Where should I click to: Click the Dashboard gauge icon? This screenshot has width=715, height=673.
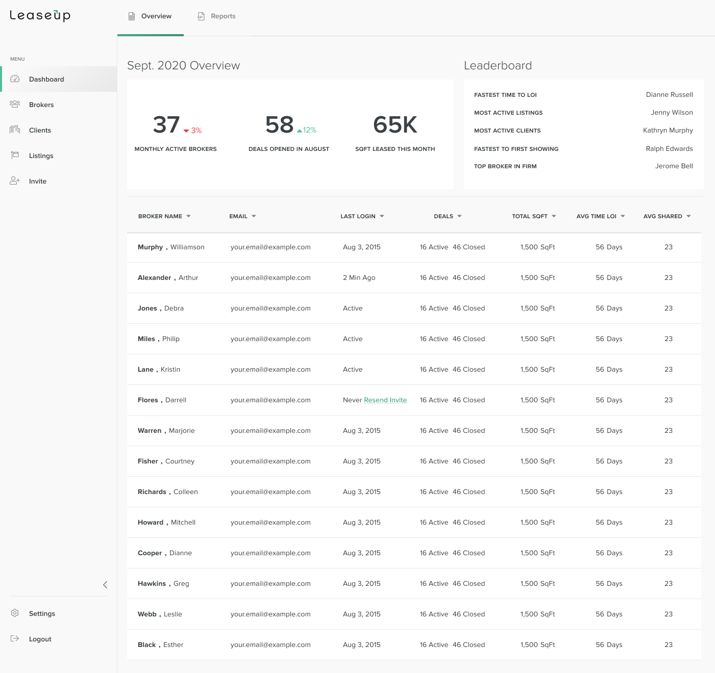click(x=15, y=79)
